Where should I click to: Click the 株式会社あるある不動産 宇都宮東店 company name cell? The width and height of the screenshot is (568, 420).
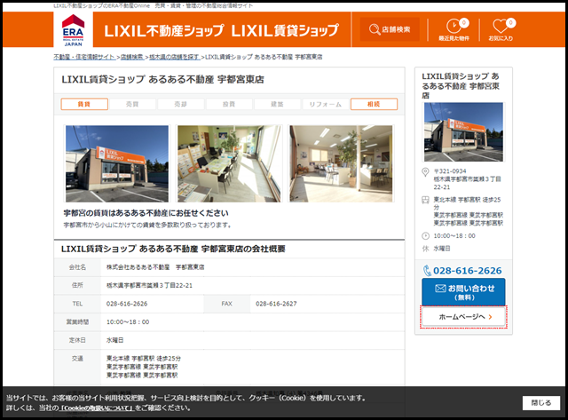click(x=155, y=267)
